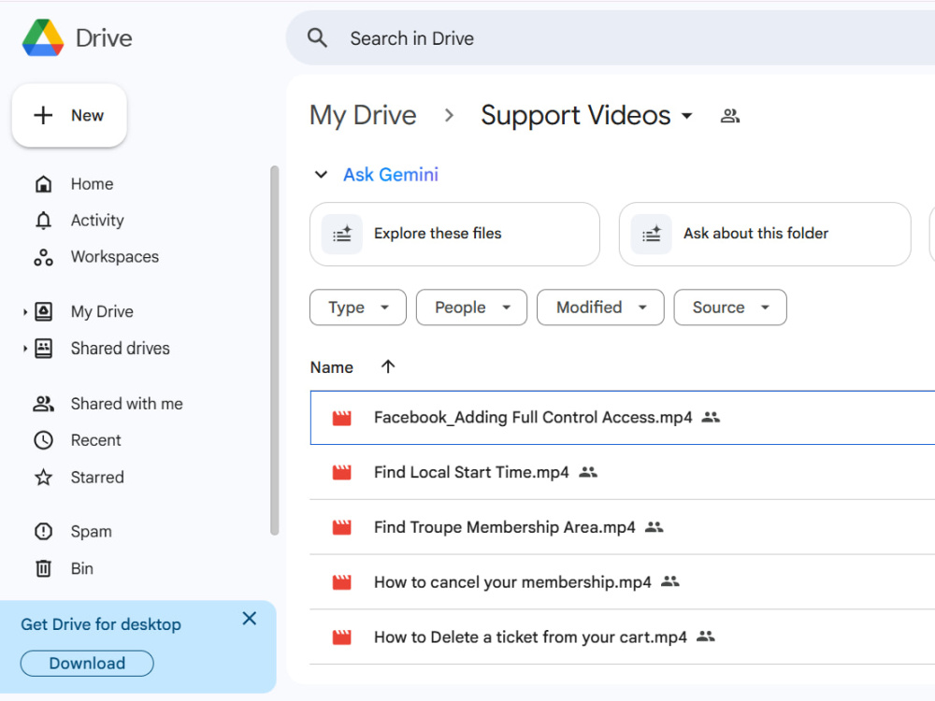Click video icon of Find Local Start Time

click(341, 473)
